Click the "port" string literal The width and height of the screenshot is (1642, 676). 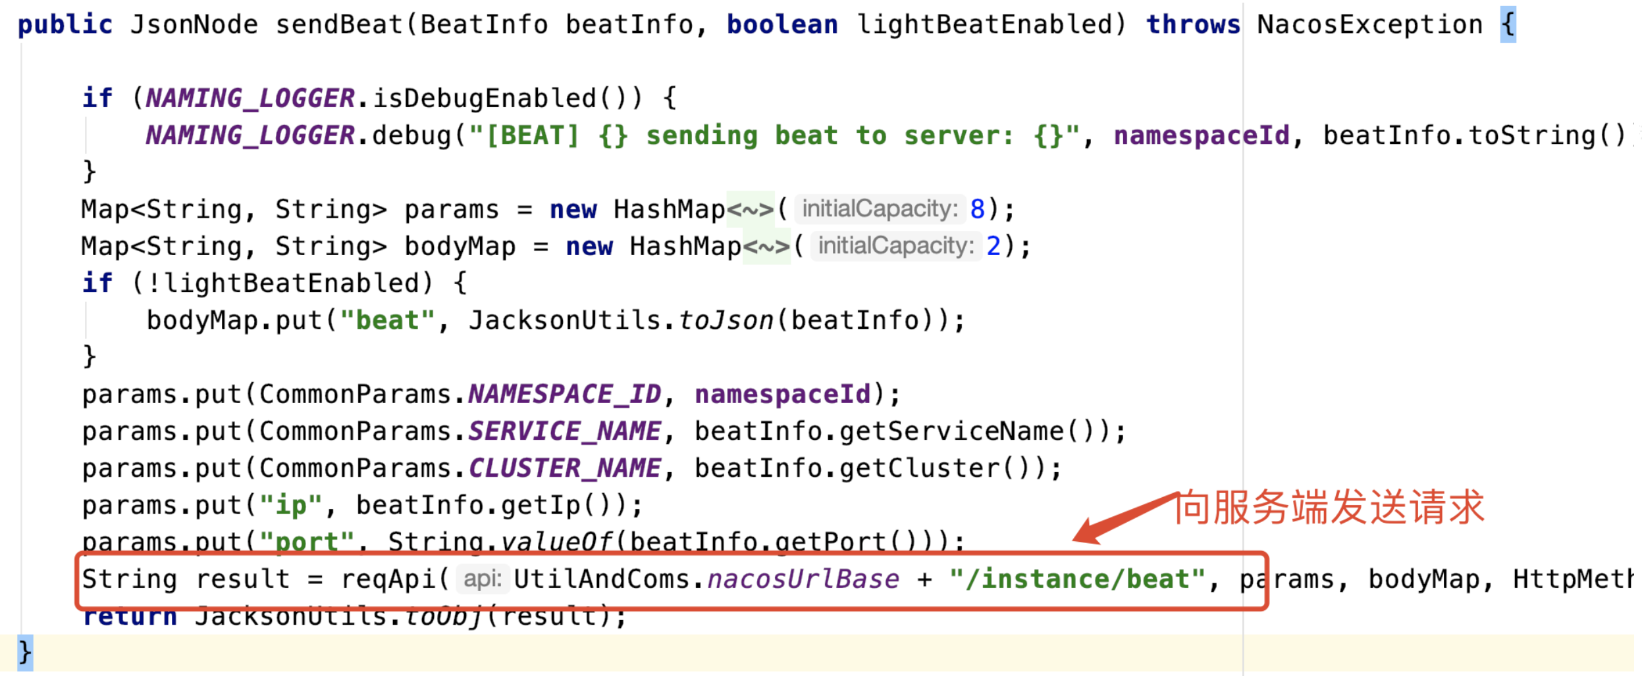[306, 542]
